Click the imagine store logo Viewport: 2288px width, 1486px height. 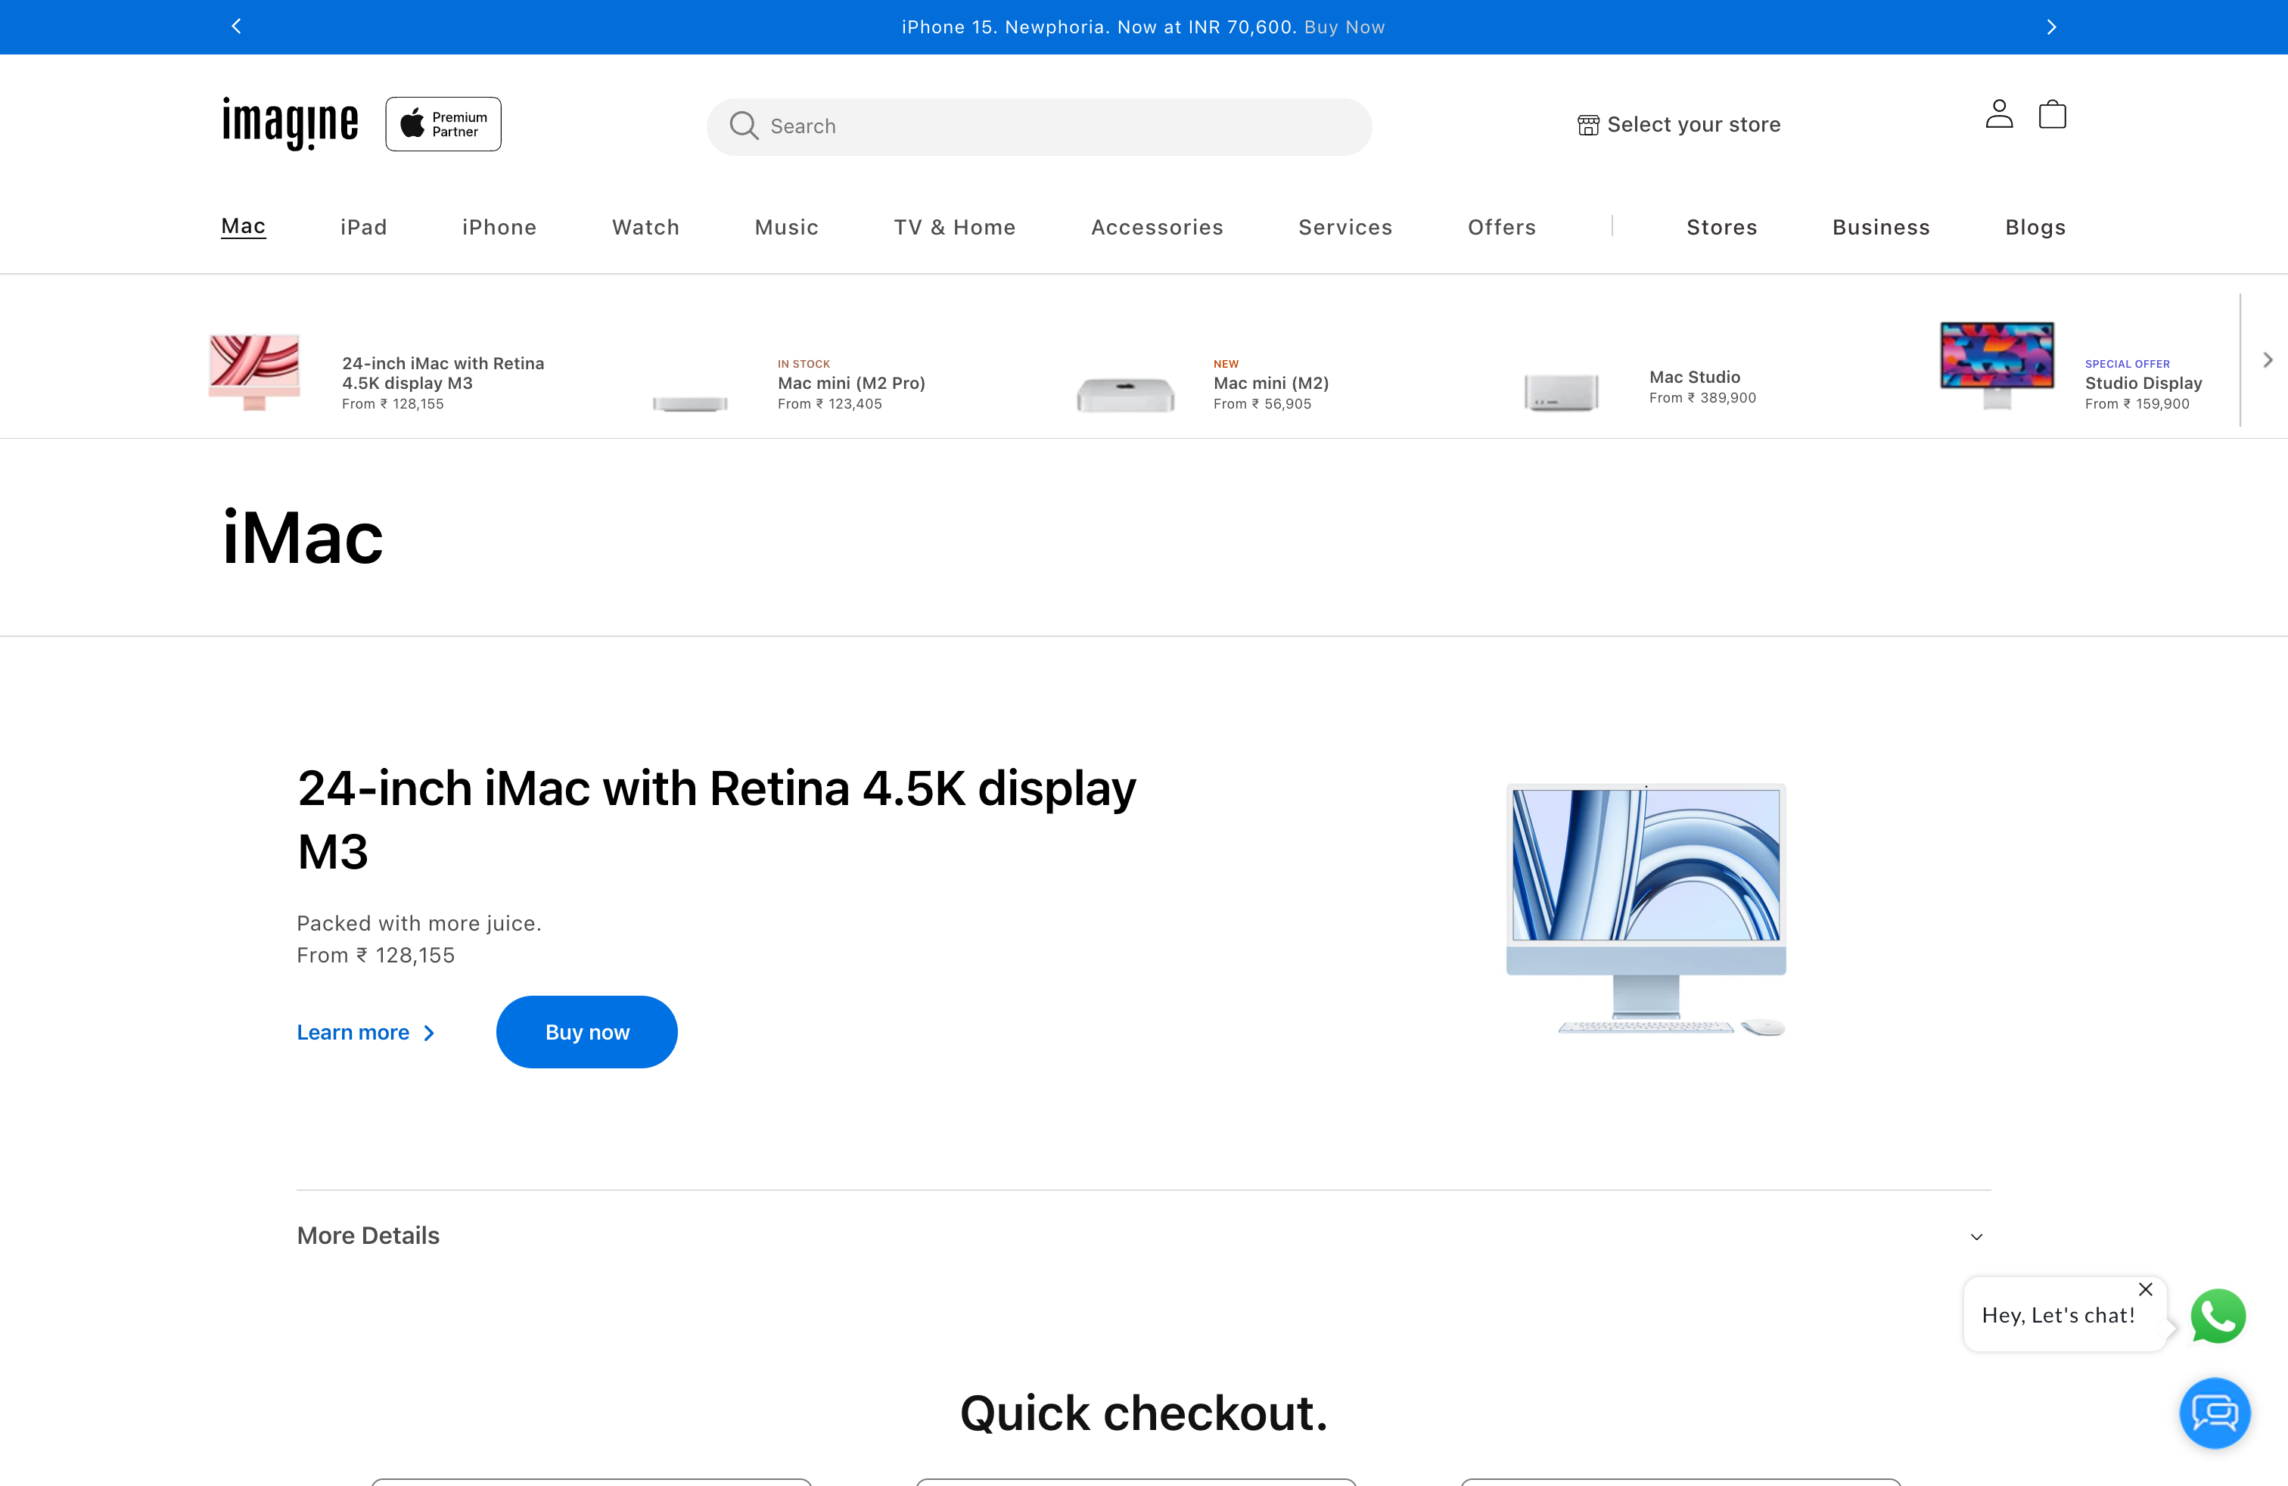(288, 123)
